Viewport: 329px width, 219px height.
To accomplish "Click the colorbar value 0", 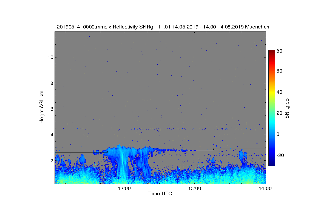I will 278,134.
